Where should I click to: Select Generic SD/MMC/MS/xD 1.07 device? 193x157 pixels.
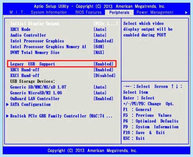click(x=38, y=87)
